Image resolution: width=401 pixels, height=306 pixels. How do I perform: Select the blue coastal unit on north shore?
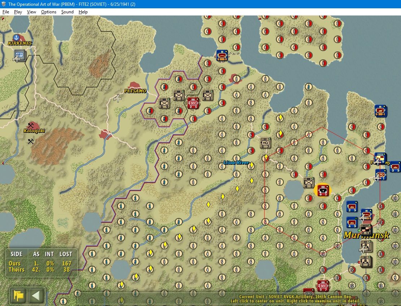[222, 55]
